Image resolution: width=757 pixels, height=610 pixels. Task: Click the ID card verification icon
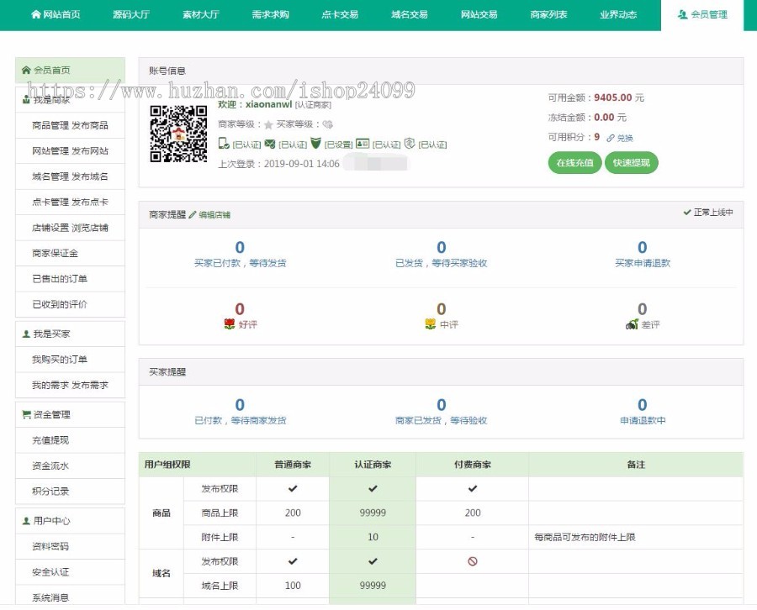(x=363, y=143)
